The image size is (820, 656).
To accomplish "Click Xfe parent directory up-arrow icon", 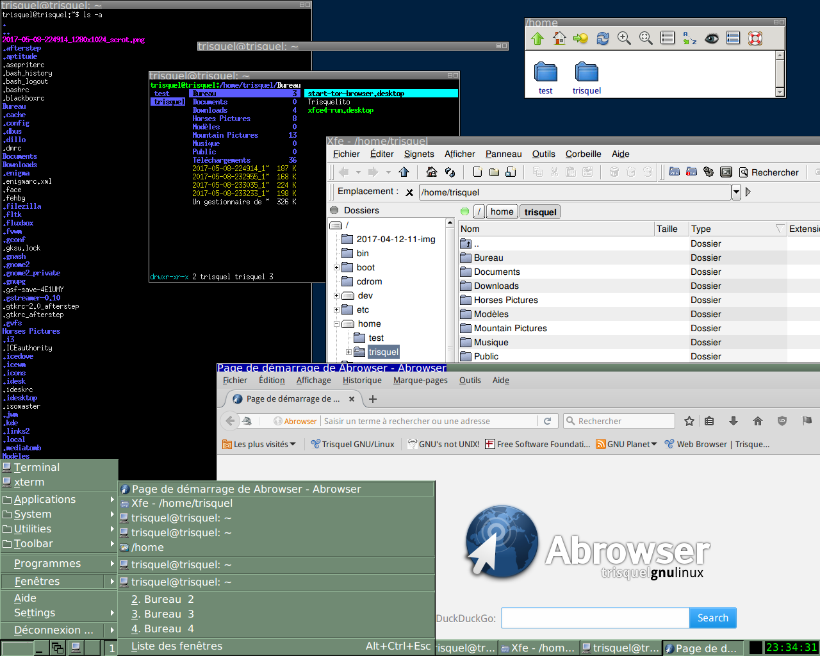I will coord(404,172).
